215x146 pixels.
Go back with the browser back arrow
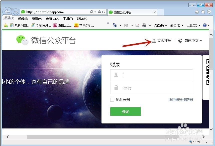coord(7,12)
